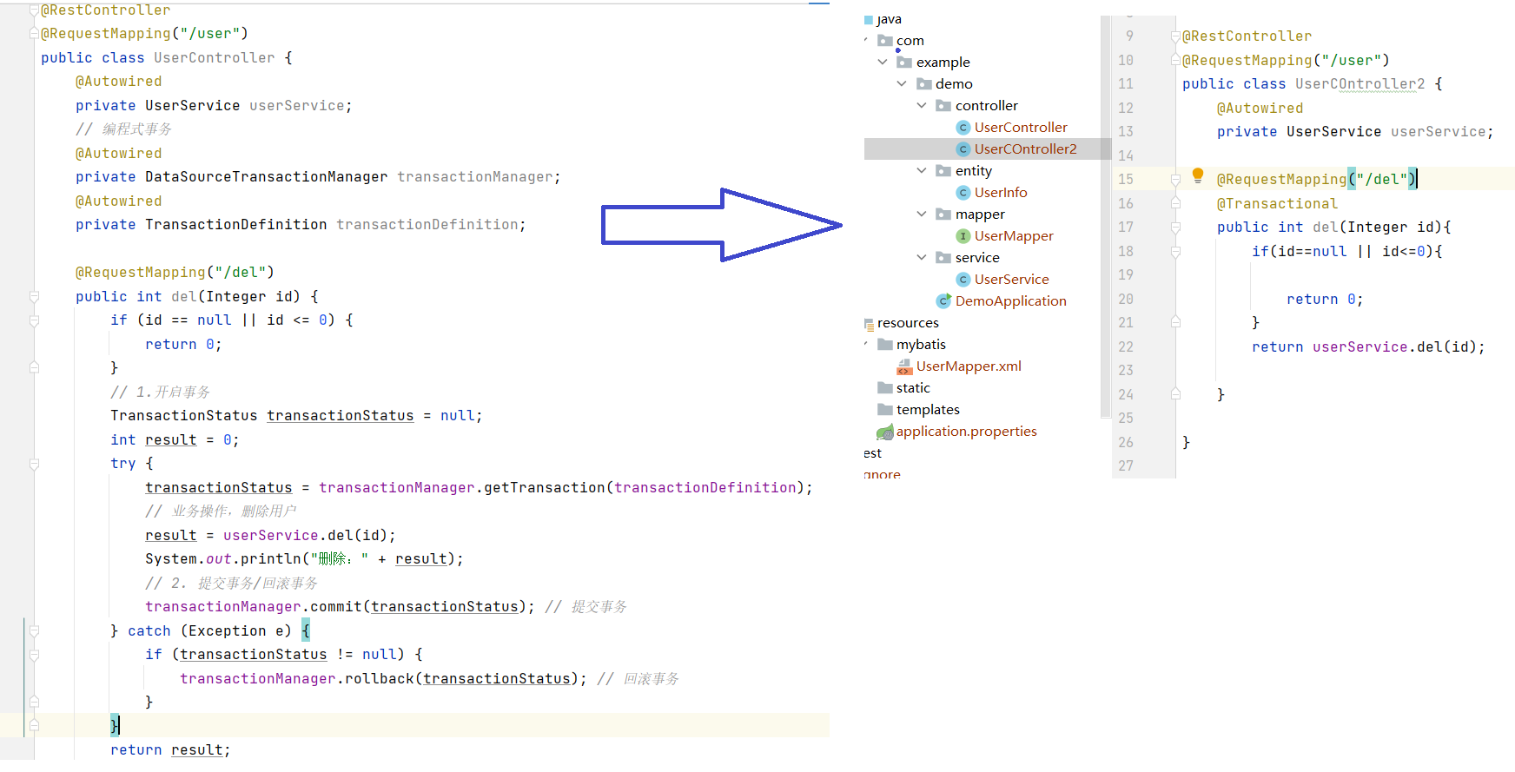1515x772 pixels.
Task: Fold the try block in left editor
Action: (35, 464)
